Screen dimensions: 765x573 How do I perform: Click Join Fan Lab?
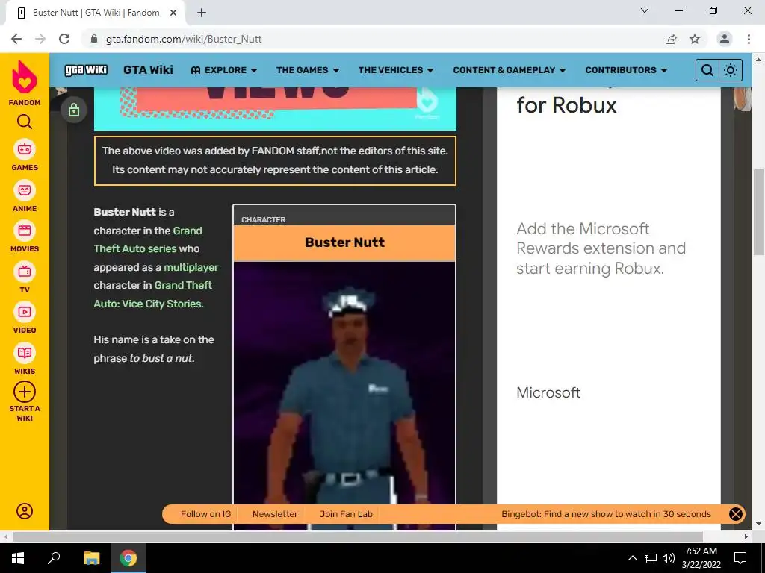tap(346, 514)
